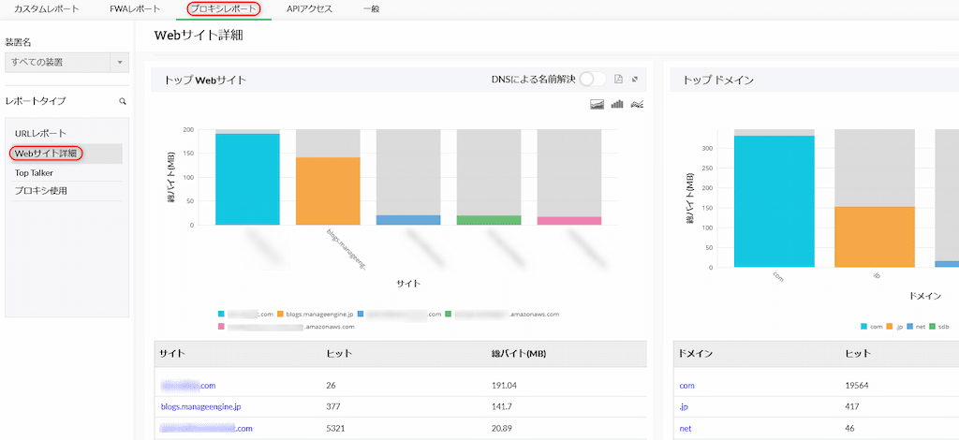Image resolution: width=959 pixels, height=440 pixels.
Task: Search report types with the magnifier icon
Action: (x=122, y=101)
